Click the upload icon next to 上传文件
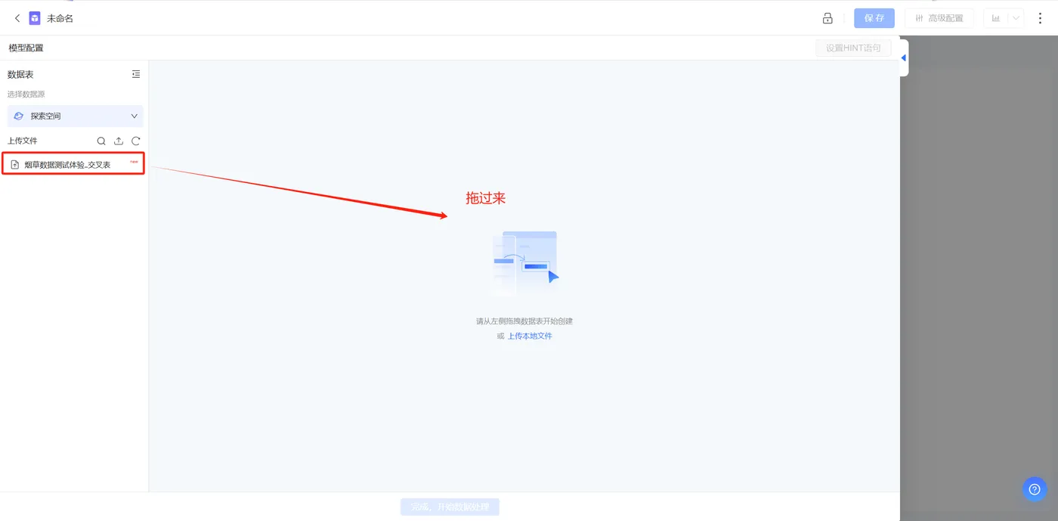1058x521 pixels. [119, 141]
